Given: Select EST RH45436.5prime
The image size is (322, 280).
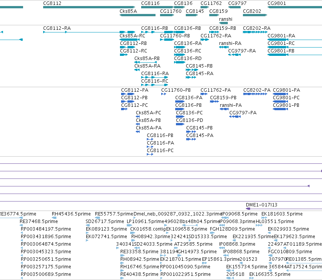Looking at the screenshot, I should (x=54, y=218).
